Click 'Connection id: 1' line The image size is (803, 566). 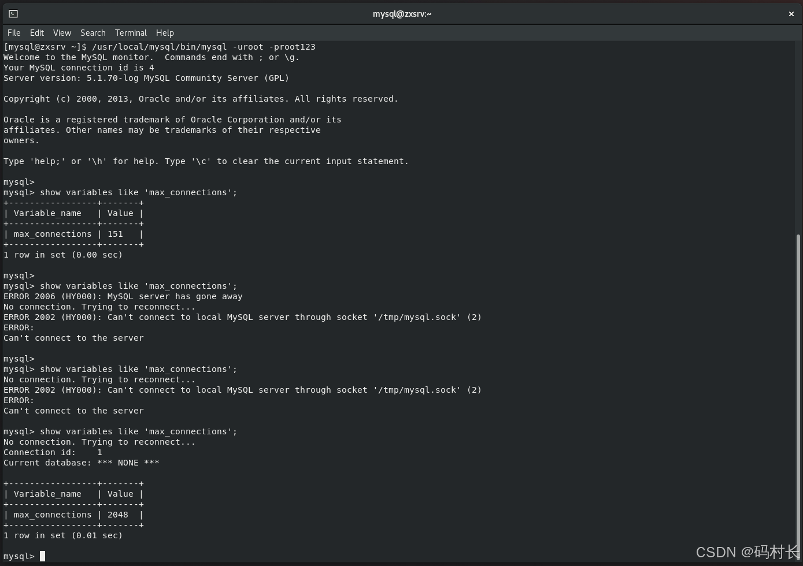(x=53, y=452)
